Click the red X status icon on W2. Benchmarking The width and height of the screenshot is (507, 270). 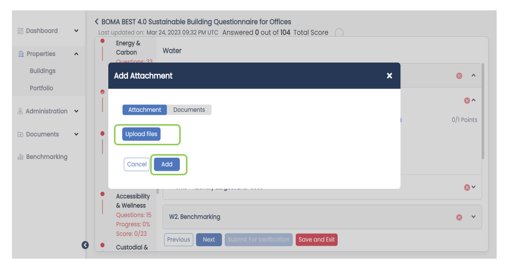[459, 217]
